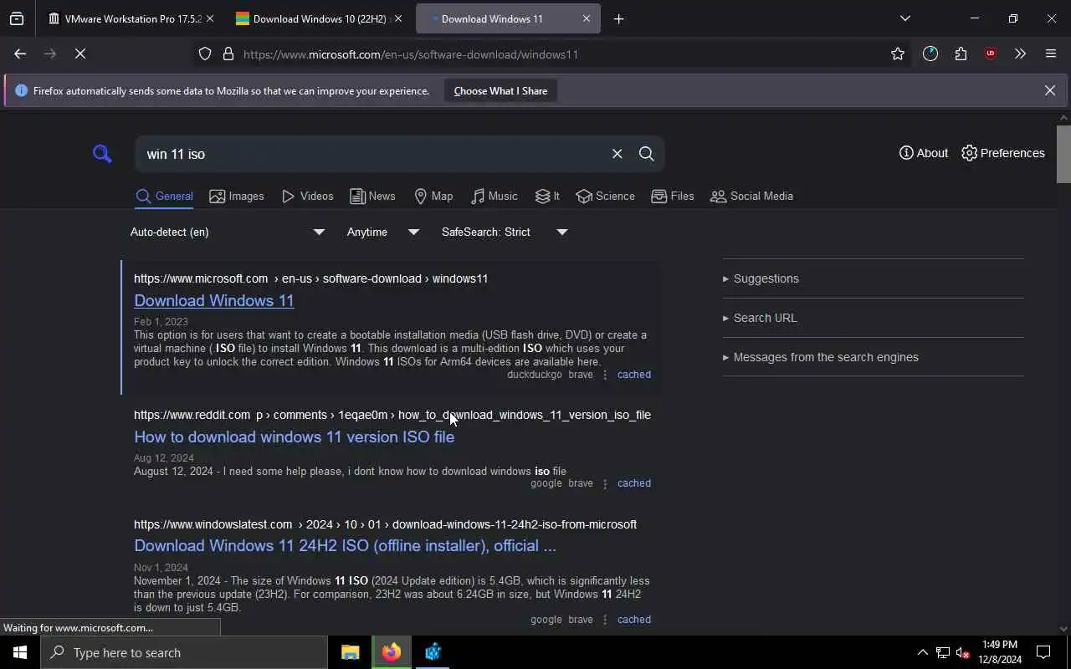This screenshot has width=1071, height=669.
Task: Open the blue app icon next to Firefox
Action: click(x=433, y=652)
